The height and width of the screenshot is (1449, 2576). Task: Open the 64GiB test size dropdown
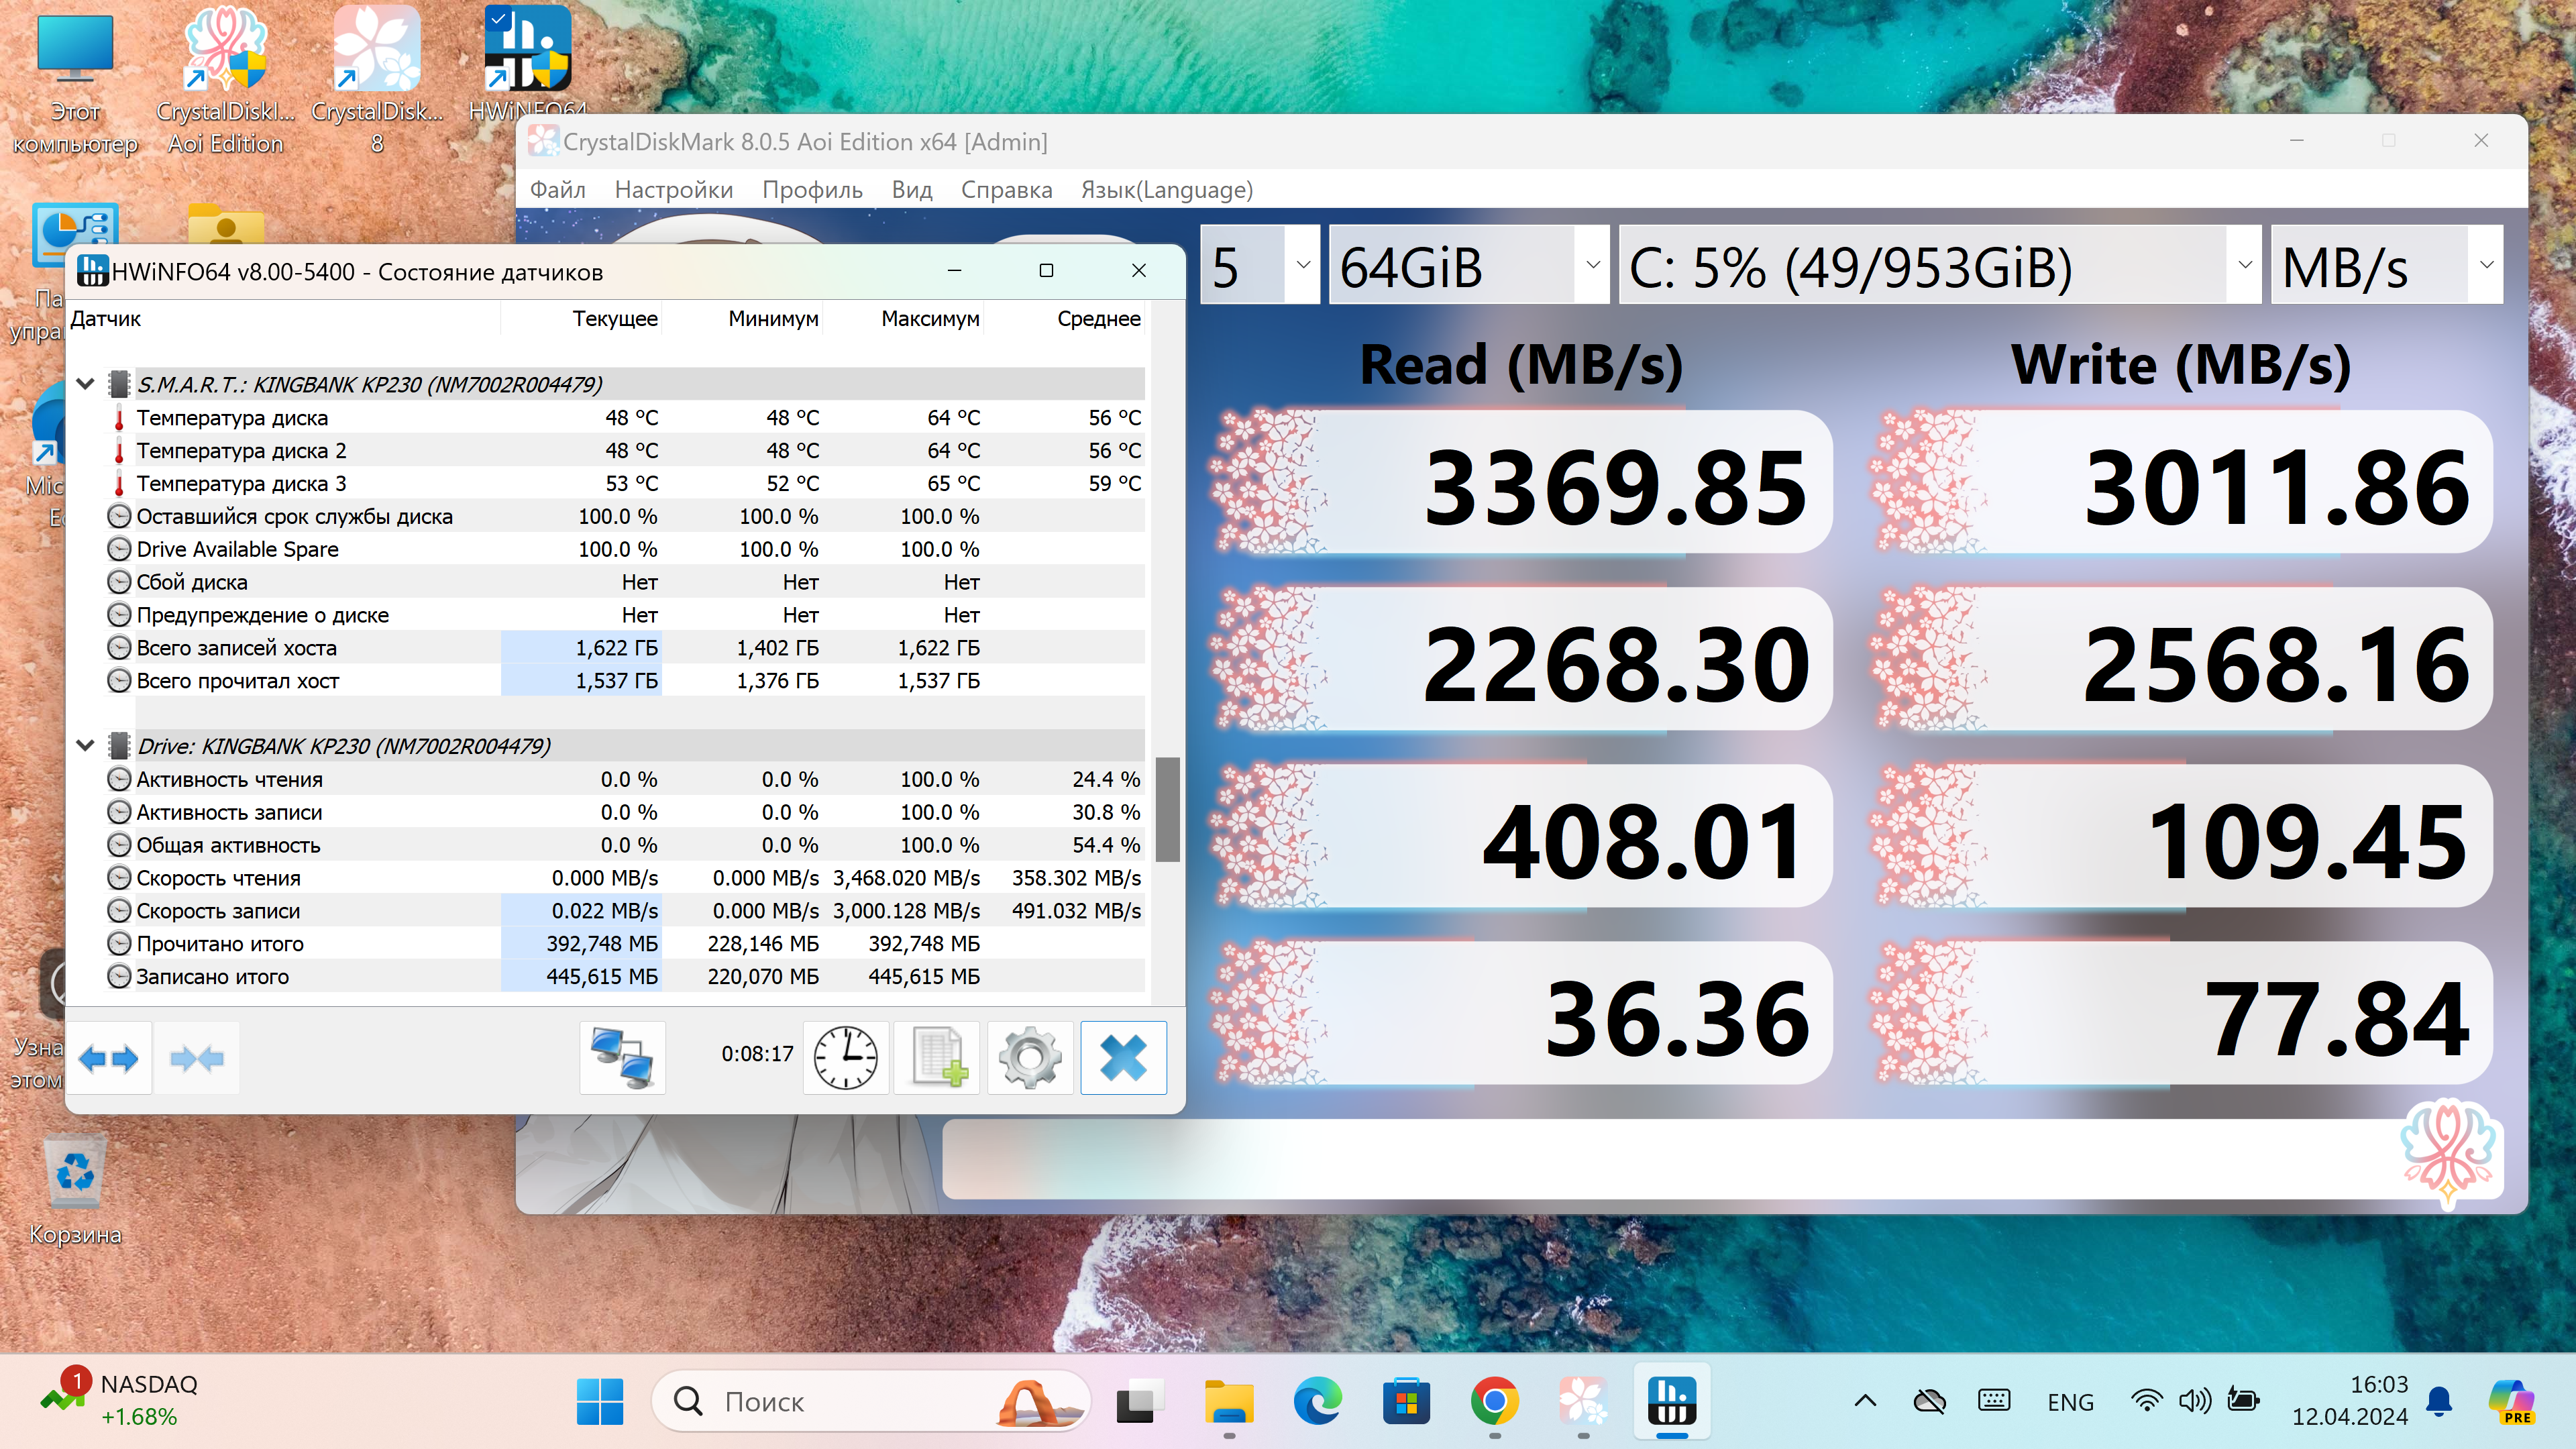(1468, 265)
